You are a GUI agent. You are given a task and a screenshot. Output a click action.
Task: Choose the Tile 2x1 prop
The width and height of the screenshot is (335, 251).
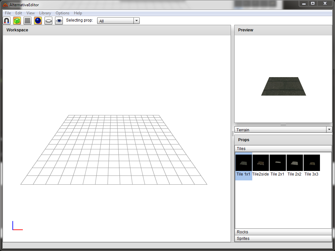point(278,163)
